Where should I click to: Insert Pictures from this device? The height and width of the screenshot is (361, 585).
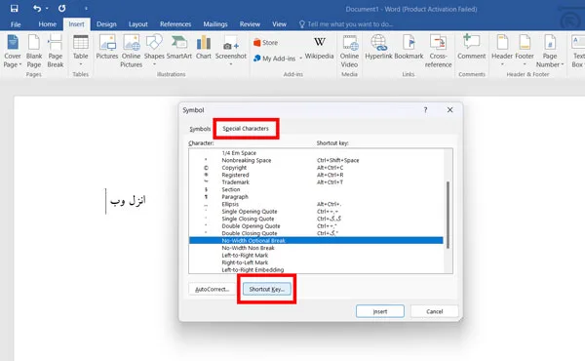[107, 47]
